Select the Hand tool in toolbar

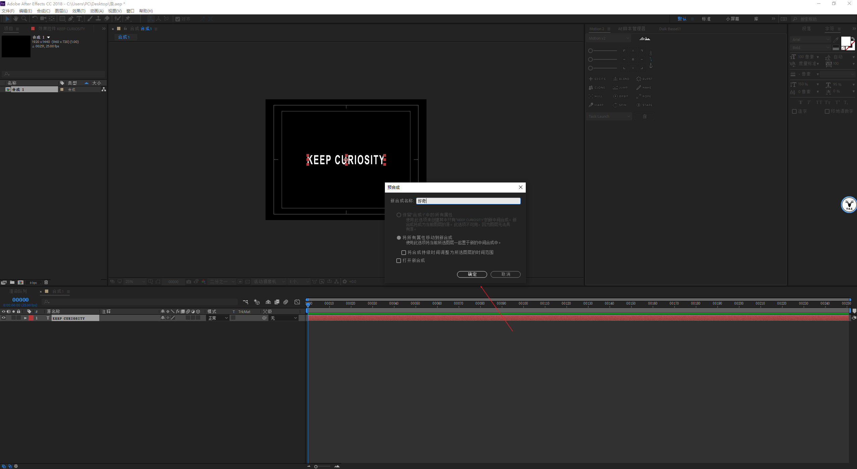tap(15, 19)
